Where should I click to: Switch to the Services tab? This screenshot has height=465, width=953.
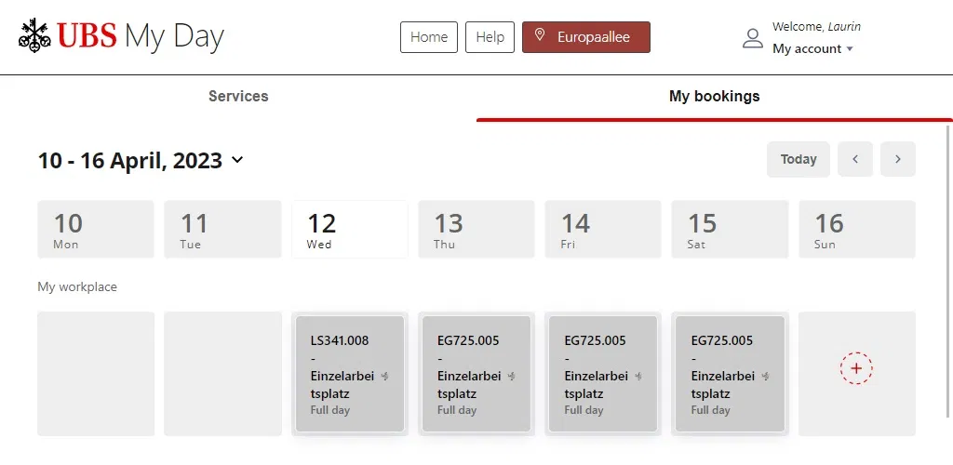238,96
